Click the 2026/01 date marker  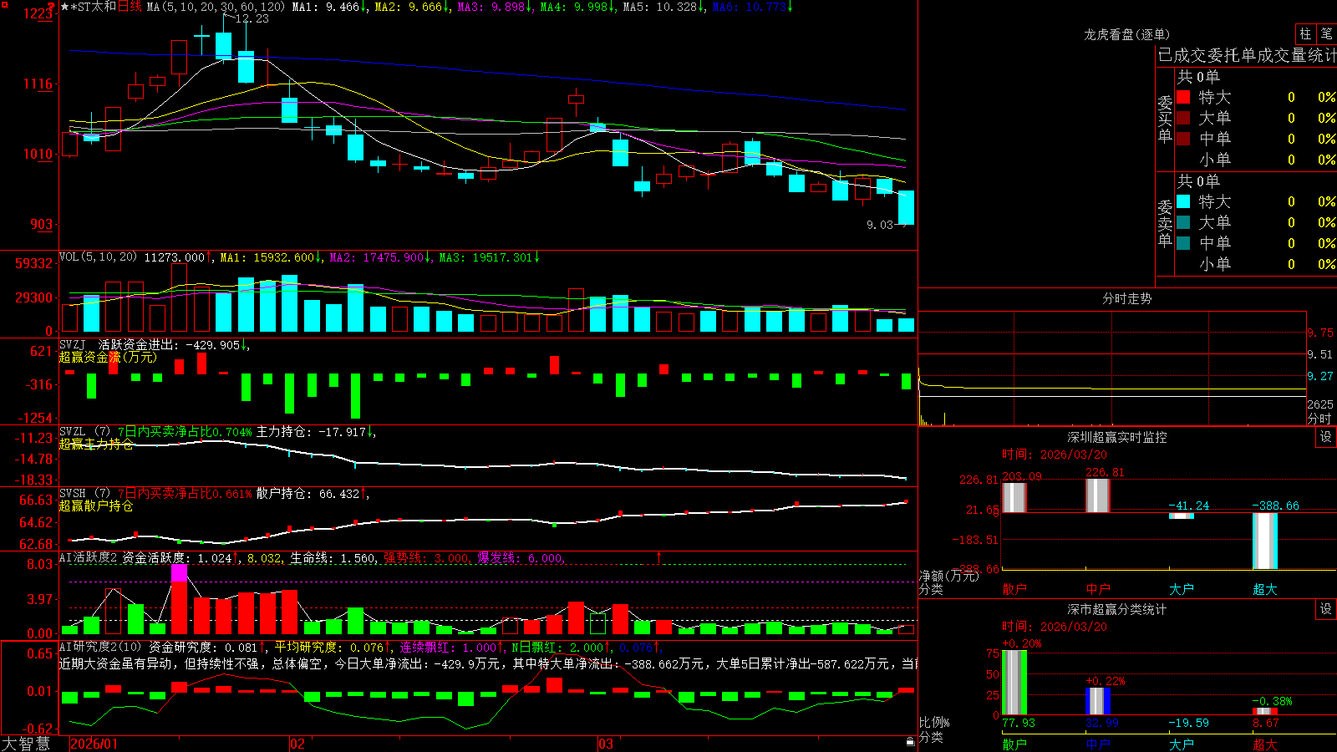pyautogui.click(x=94, y=744)
